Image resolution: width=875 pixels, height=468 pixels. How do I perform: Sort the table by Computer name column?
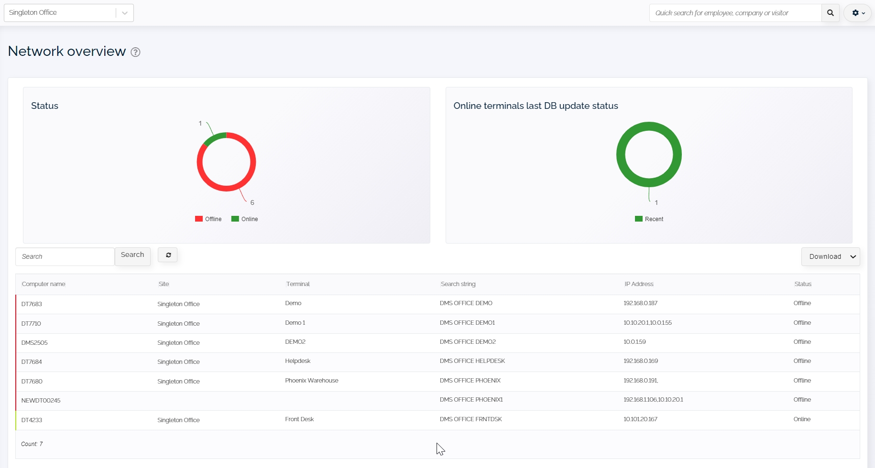44,284
